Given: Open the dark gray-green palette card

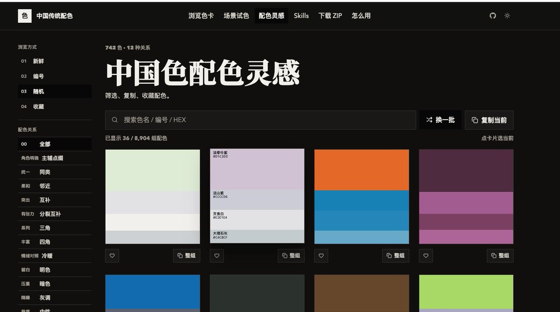Looking at the screenshot, I should click(257, 293).
